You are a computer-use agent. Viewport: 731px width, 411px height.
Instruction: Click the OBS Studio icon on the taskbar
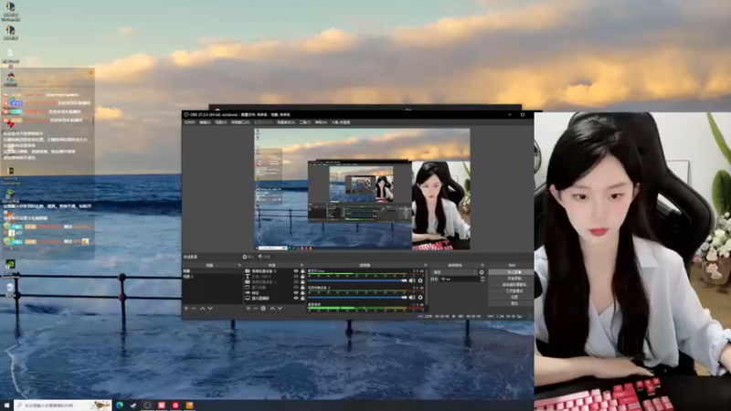click(147, 406)
